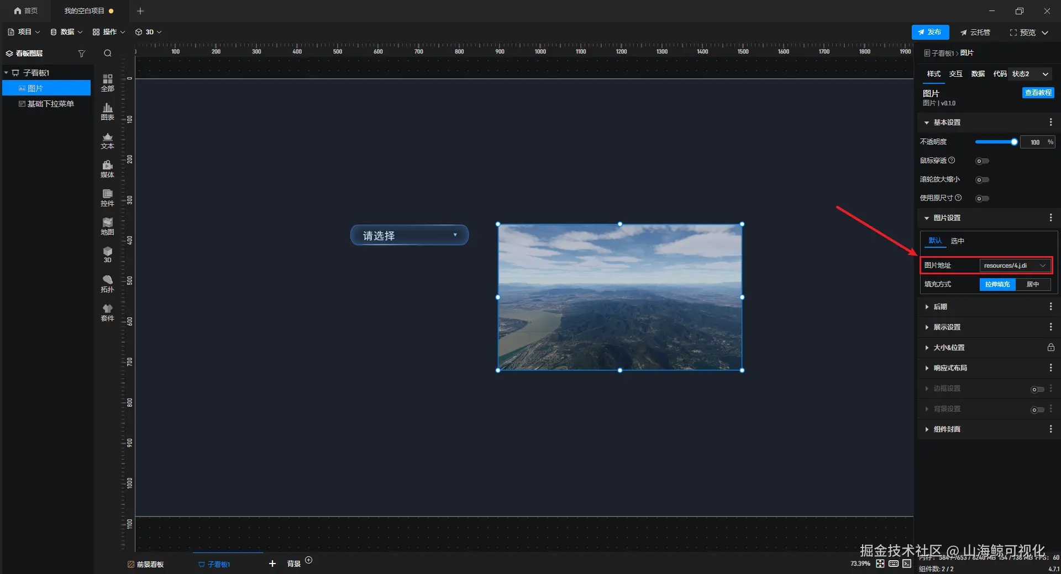Image resolution: width=1061 pixels, height=574 pixels.
Task: Expand the 后期 section
Action: [x=927, y=307]
